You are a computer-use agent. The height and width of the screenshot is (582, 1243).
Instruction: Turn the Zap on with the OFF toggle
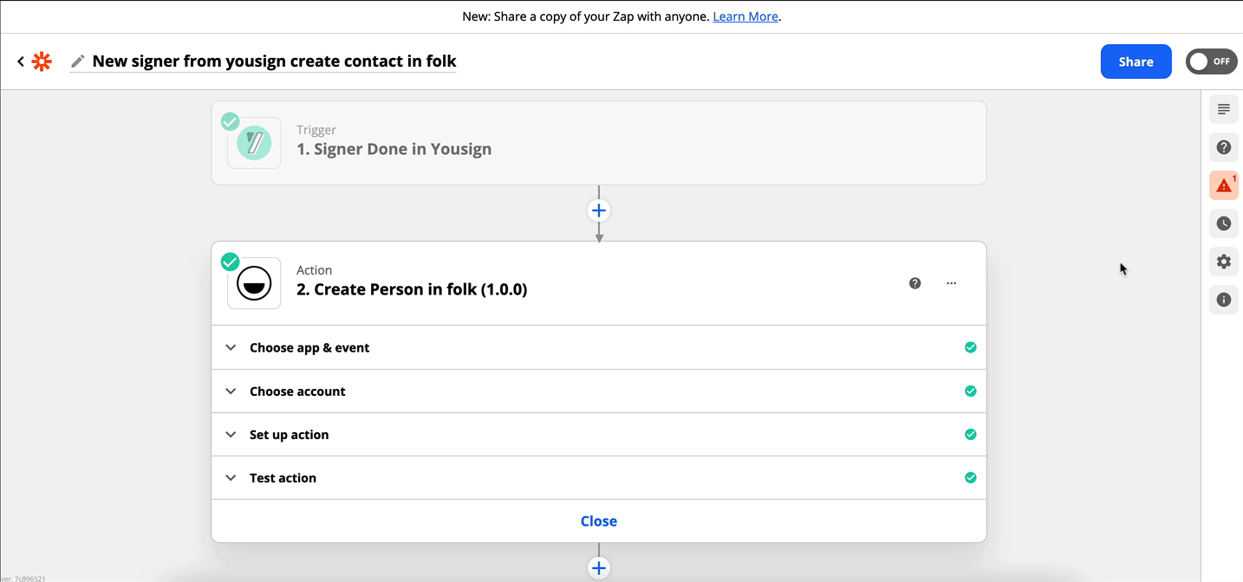click(x=1211, y=61)
